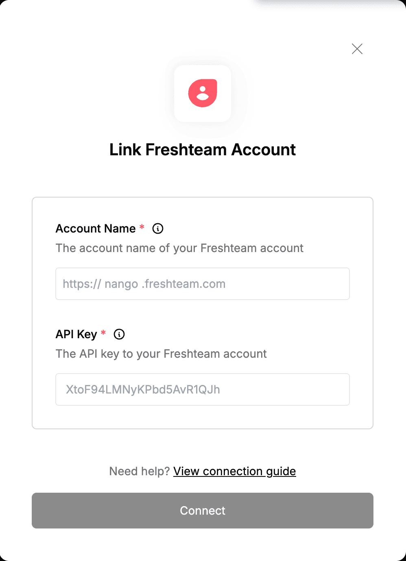Click the Freshteam logo icon
The height and width of the screenshot is (561, 406).
tap(203, 93)
